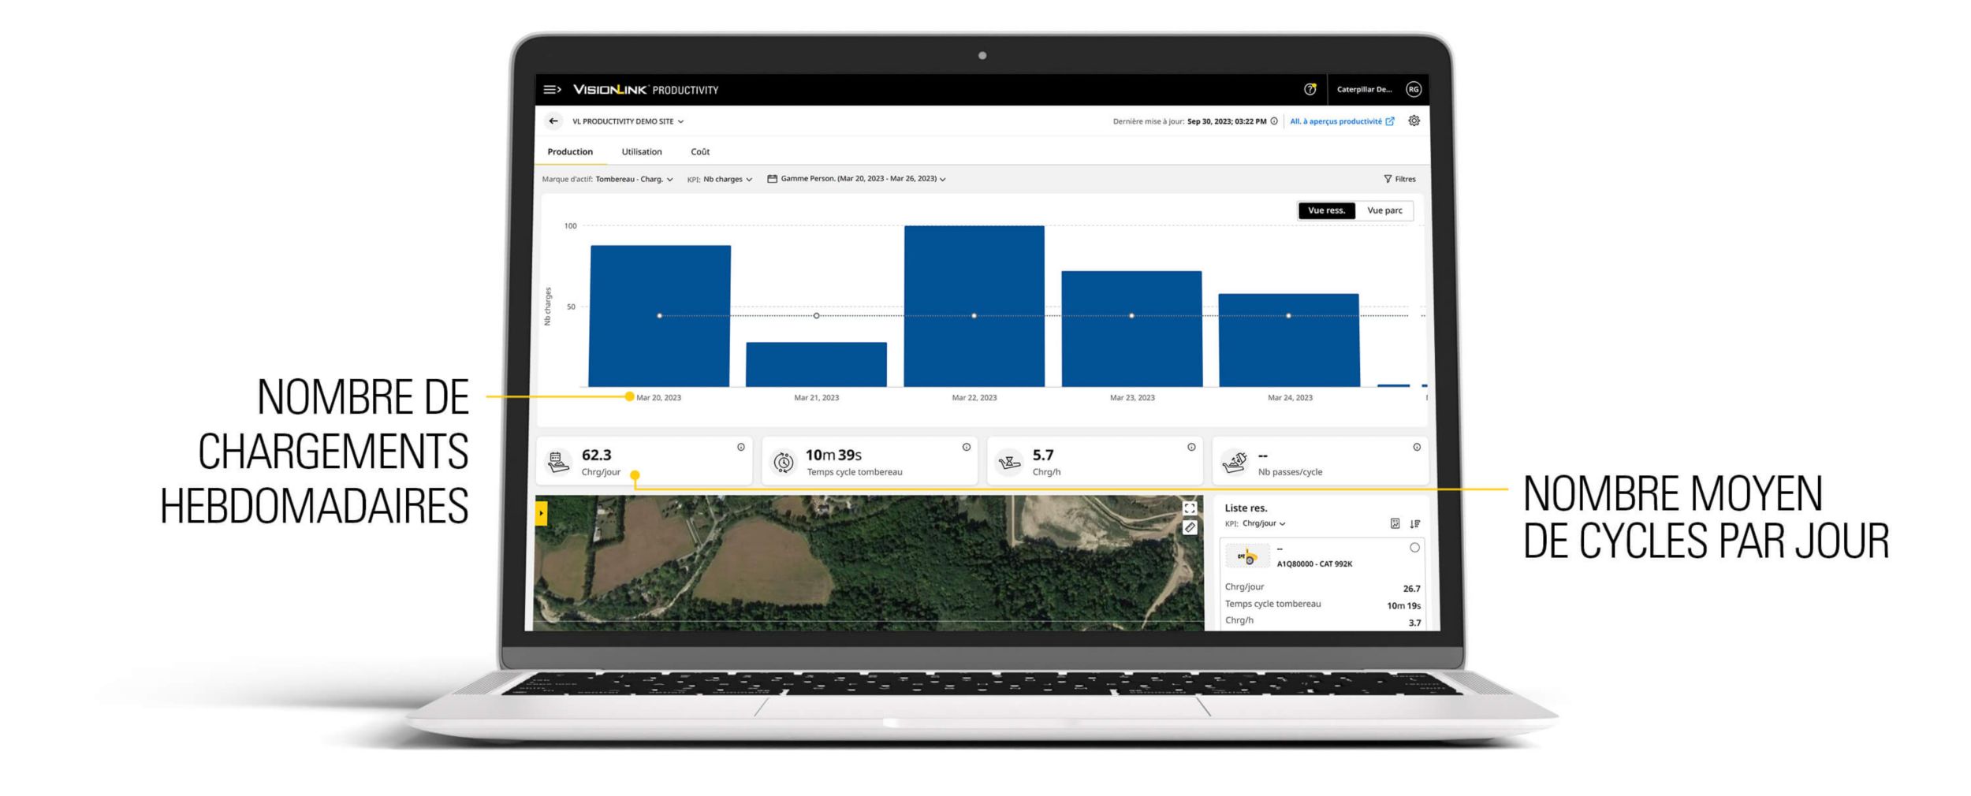Viewport: 1971px width, 796px height.
Task: Click the Mar 22, 2023 chart bar
Action: (x=974, y=306)
